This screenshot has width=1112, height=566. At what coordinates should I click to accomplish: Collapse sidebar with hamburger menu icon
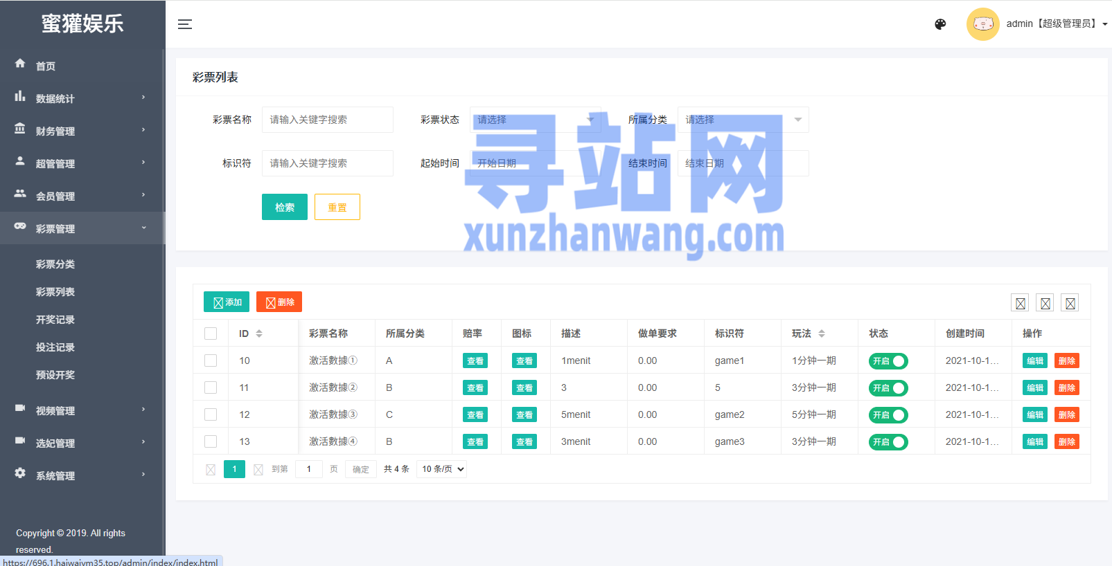pos(184,24)
